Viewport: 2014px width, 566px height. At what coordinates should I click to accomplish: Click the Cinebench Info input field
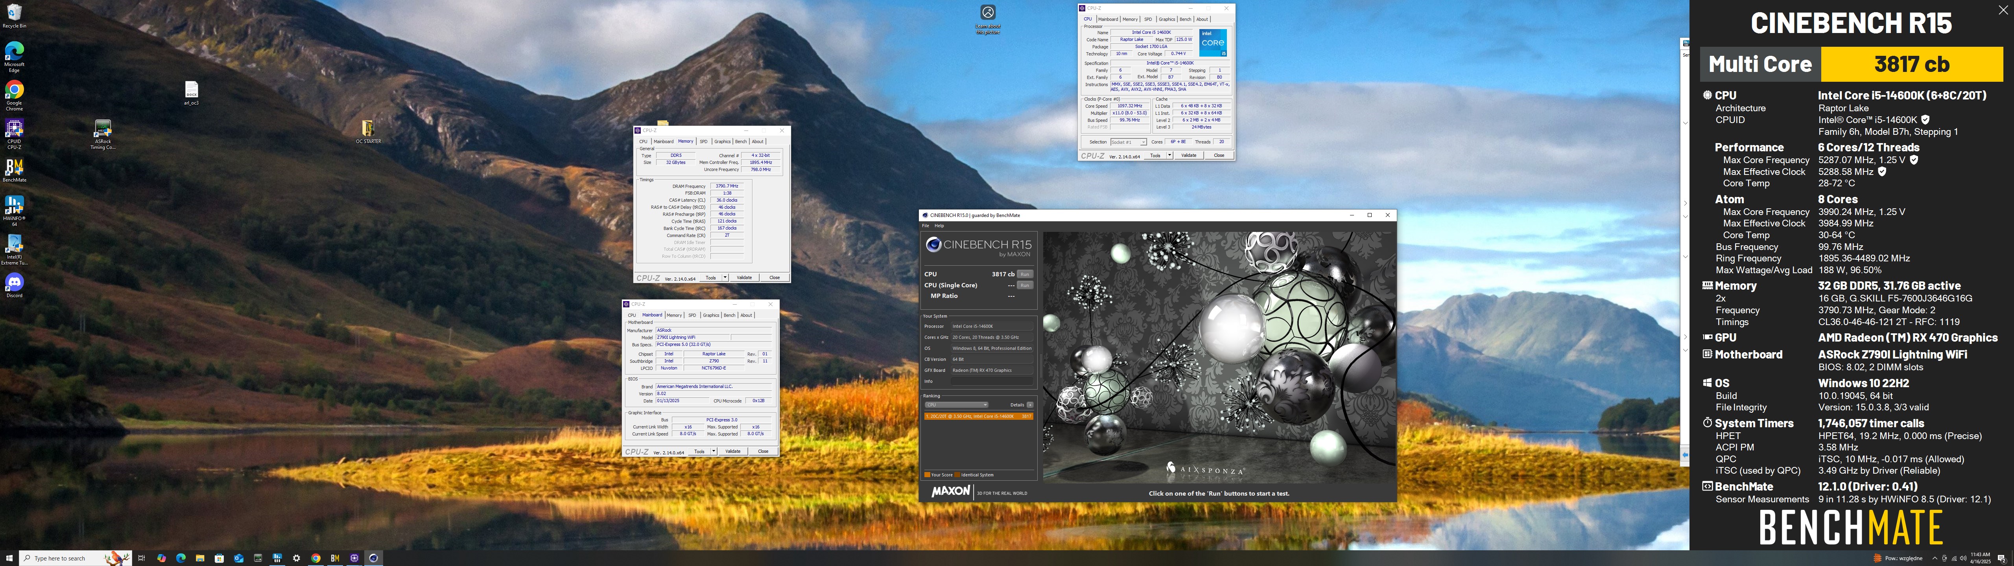tap(992, 382)
